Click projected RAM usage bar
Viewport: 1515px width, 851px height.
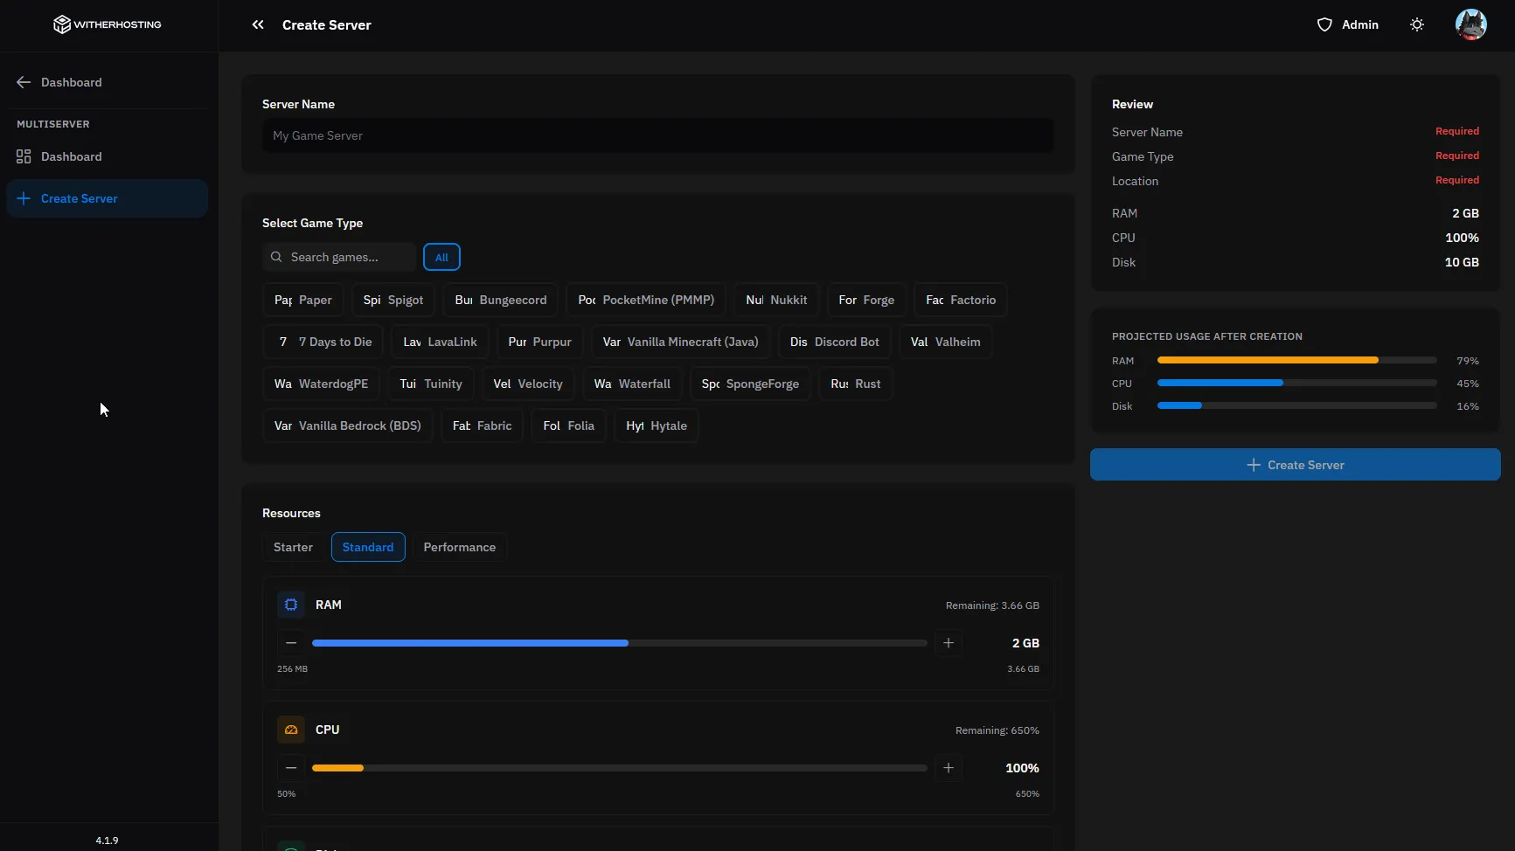[x=1296, y=360]
